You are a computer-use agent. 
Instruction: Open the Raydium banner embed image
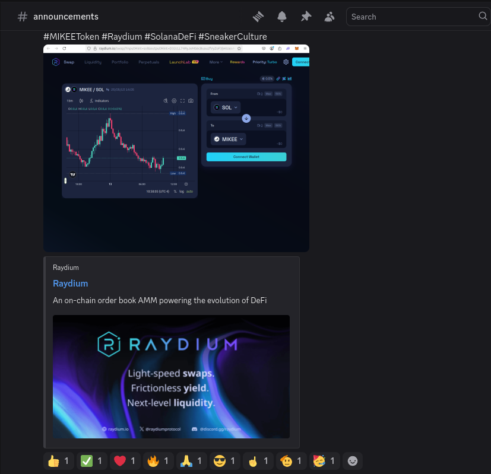tap(172, 377)
